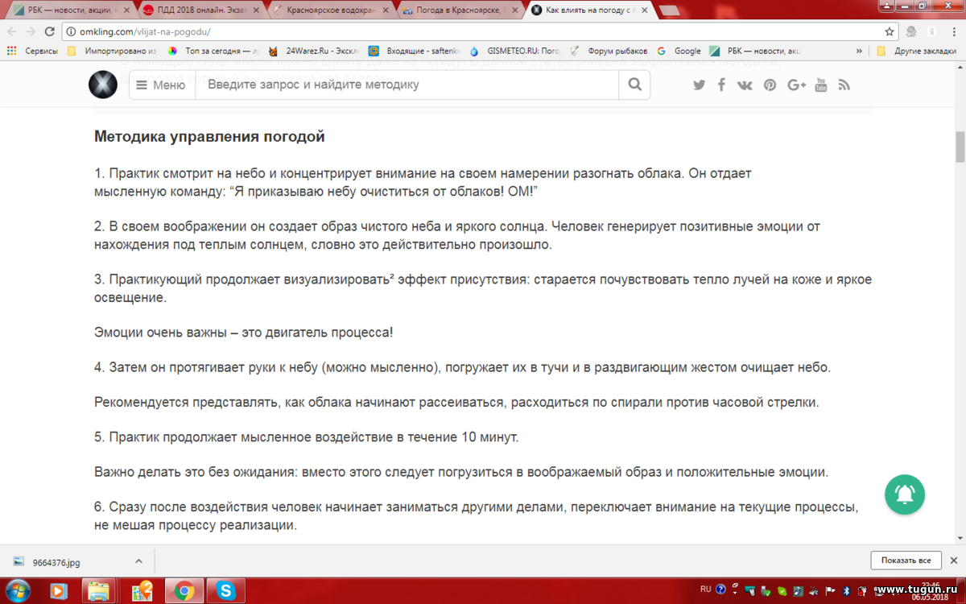Viewport: 966px width, 604px height.
Task: Open Skype from taskbar
Action: coord(226,591)
